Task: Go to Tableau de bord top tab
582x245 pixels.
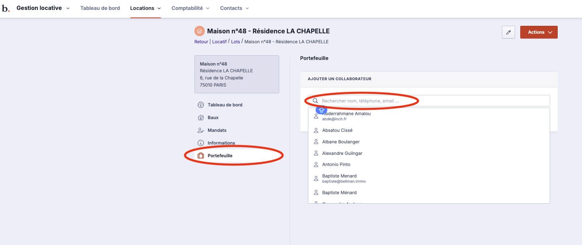Action: pyautogui.click(x=100, y=8)
